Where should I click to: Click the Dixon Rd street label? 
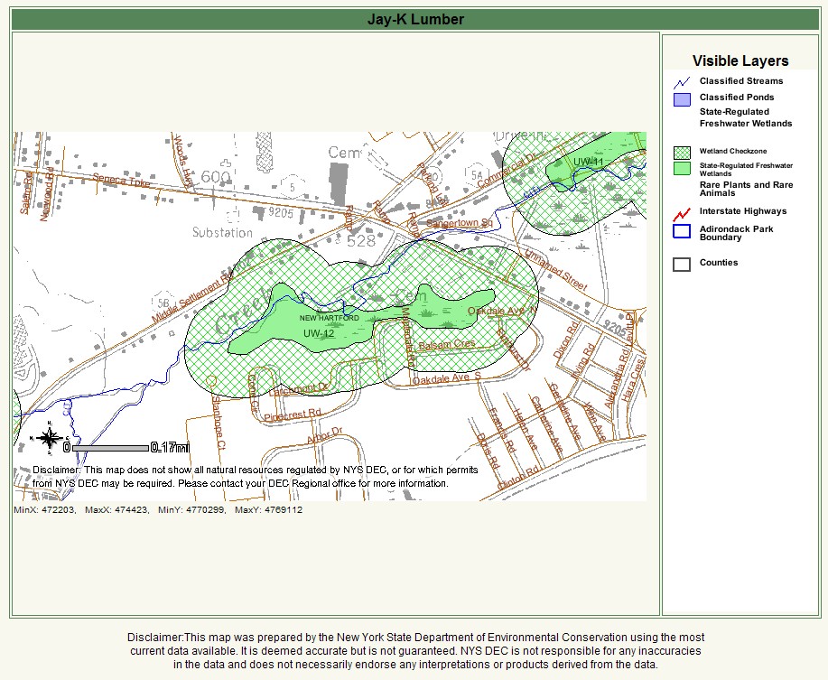coord(565,341)
